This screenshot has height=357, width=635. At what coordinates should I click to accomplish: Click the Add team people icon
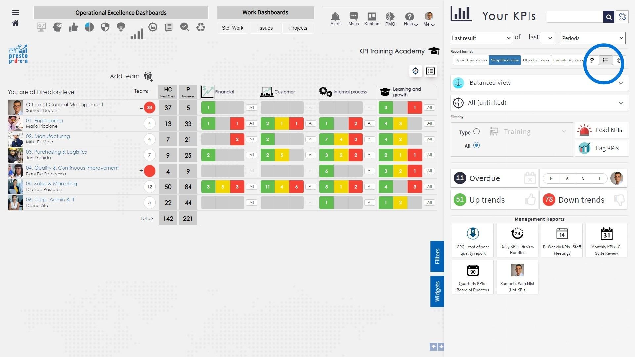click(x=148, y=76)
